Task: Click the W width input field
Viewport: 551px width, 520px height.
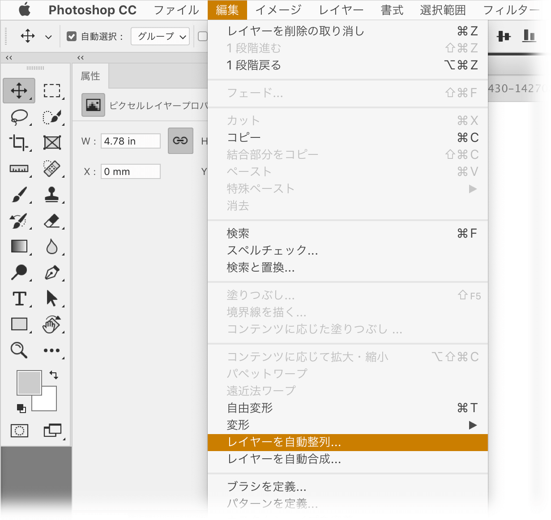Action: click(x=130, y=141)
